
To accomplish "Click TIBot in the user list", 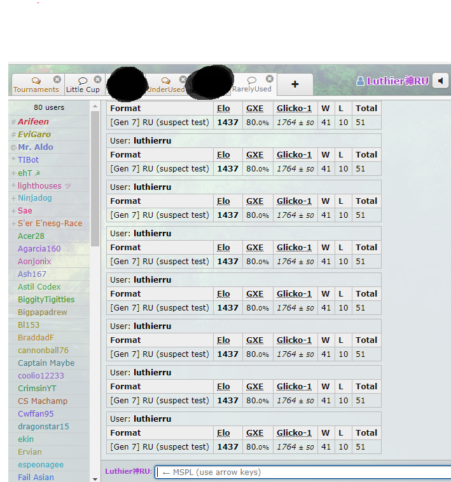I will click(x=28, y=159).
